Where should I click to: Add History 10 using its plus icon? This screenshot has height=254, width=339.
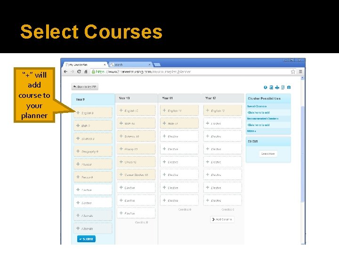point(121,149)
